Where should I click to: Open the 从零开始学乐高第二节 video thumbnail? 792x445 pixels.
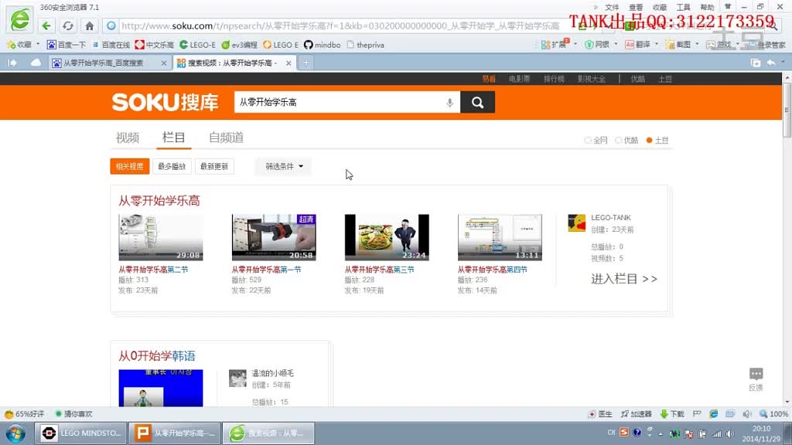(x=161, y=237)
